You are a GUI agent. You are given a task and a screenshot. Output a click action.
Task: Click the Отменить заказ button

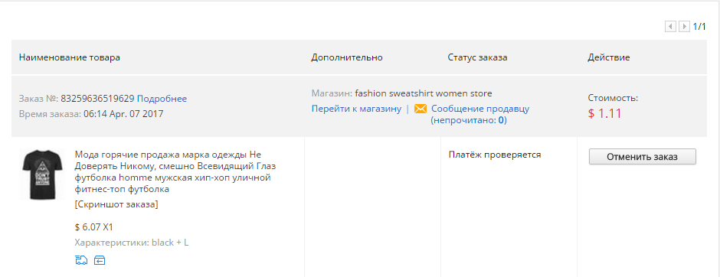point(643,156)
